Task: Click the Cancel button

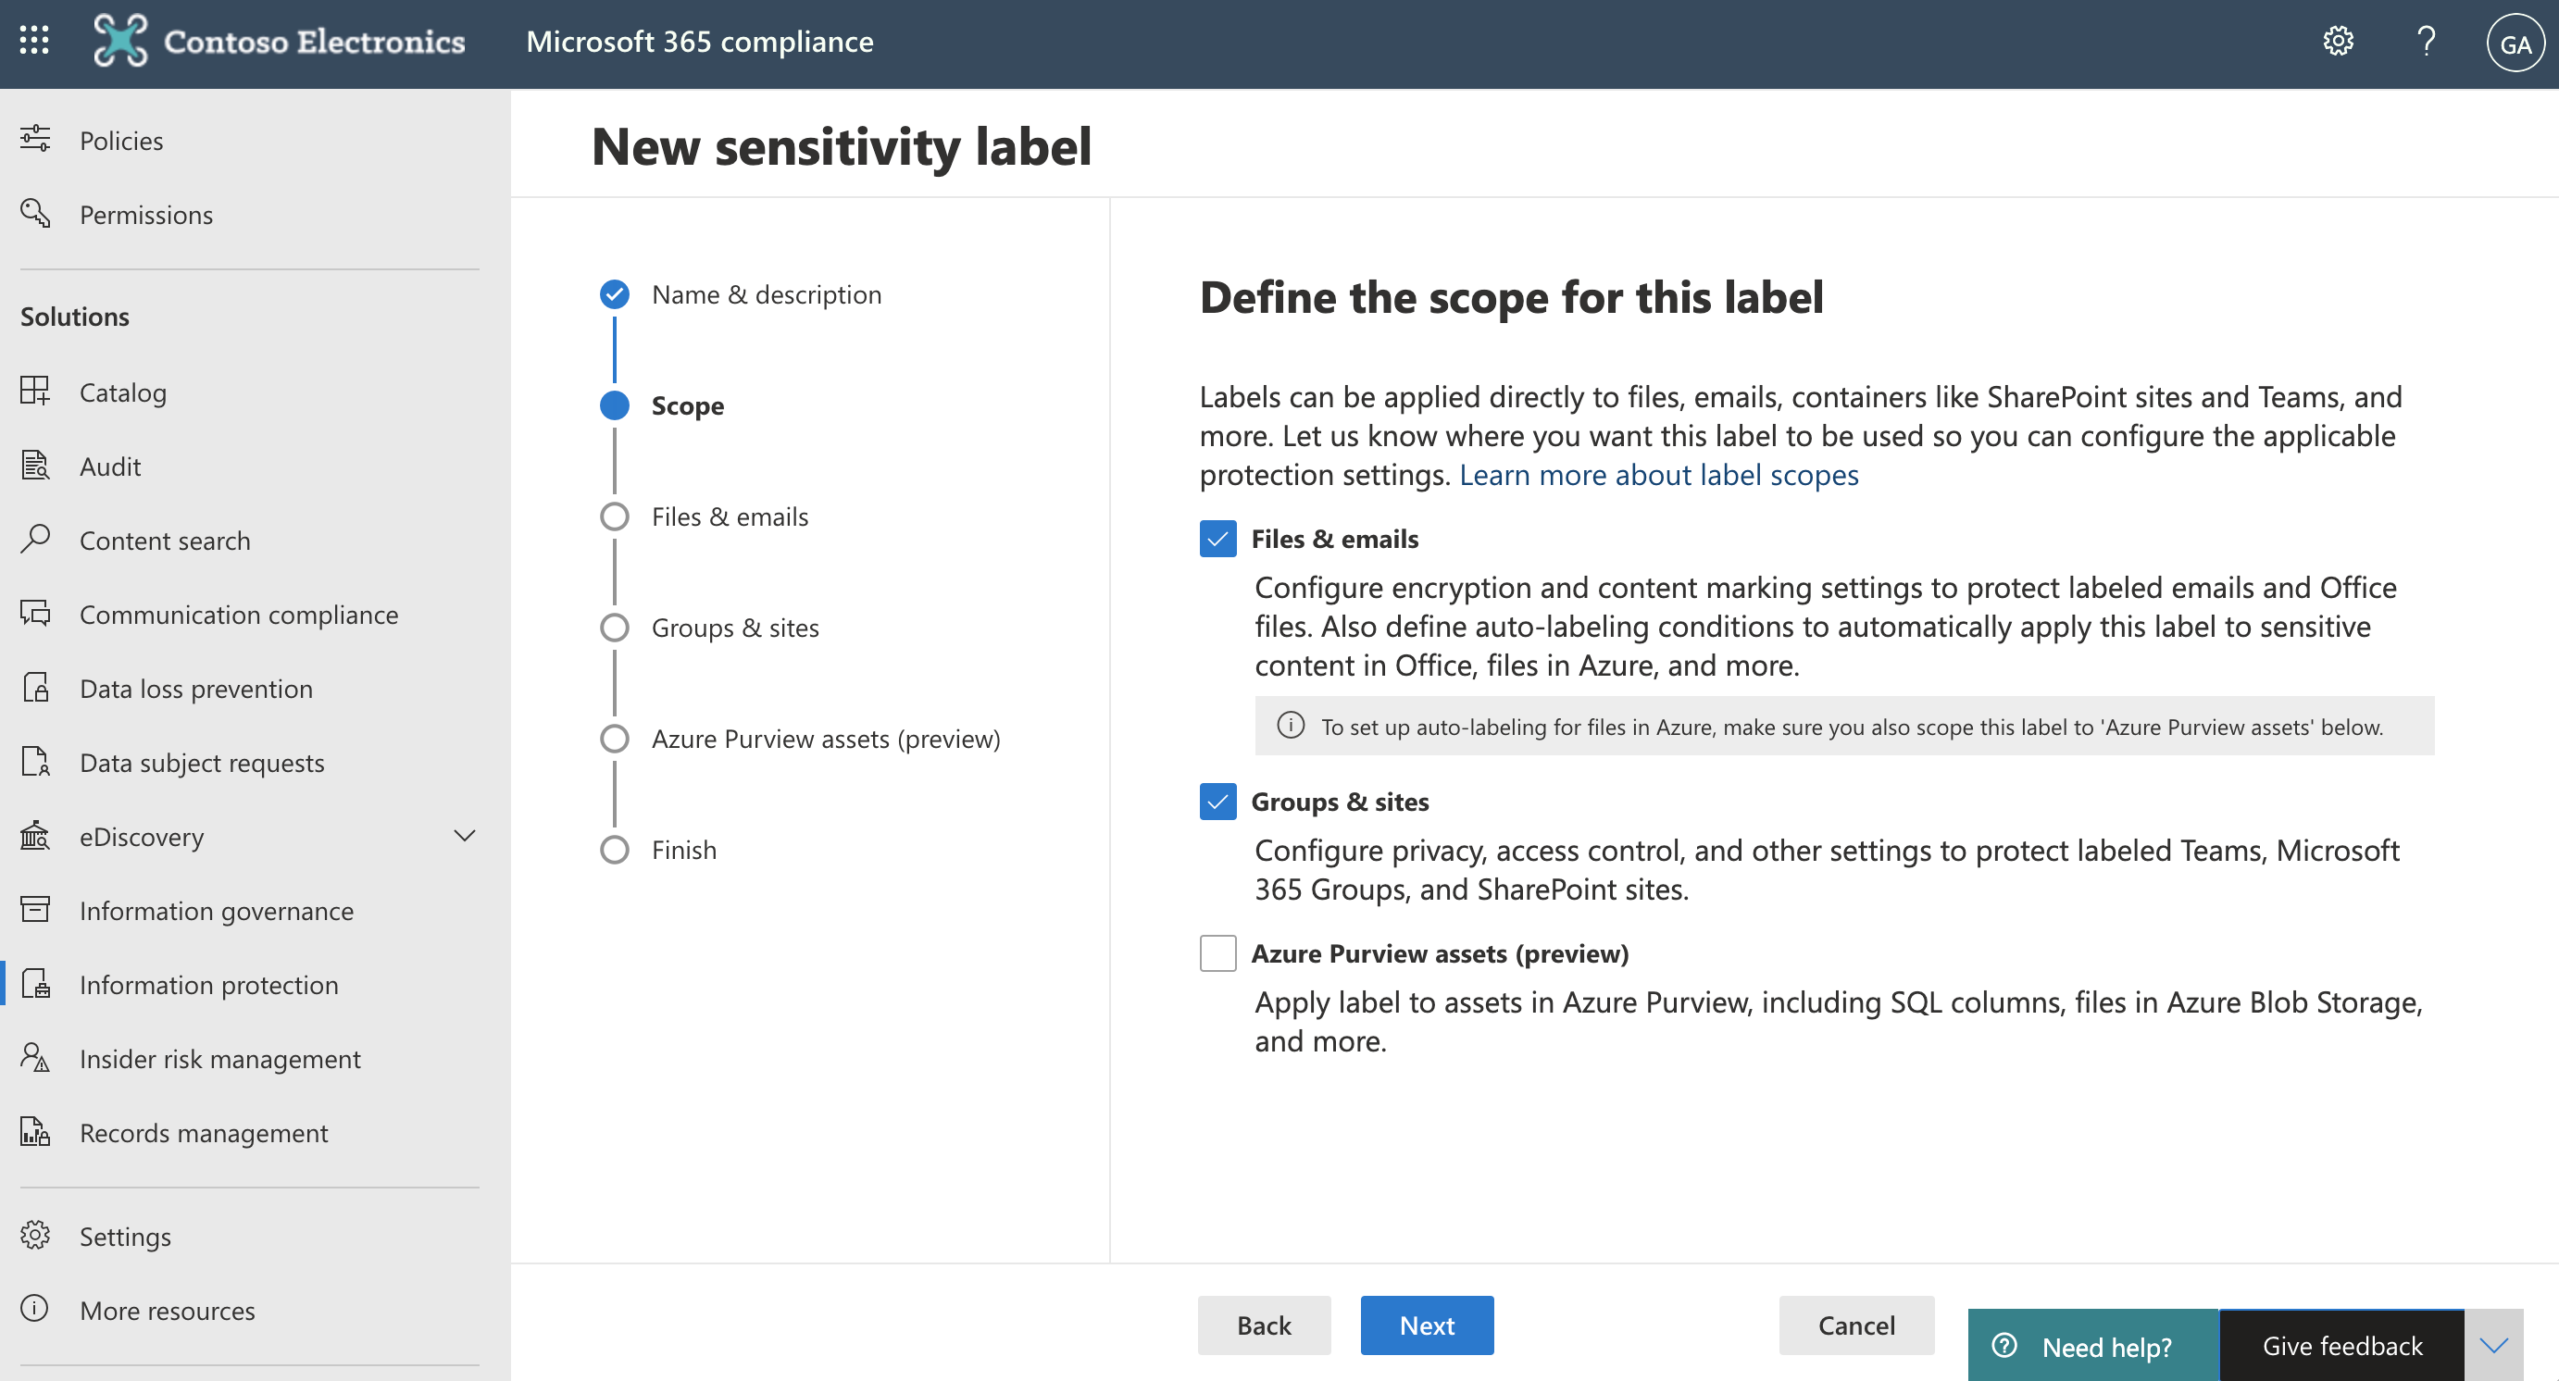Action: point(1855,1325)
